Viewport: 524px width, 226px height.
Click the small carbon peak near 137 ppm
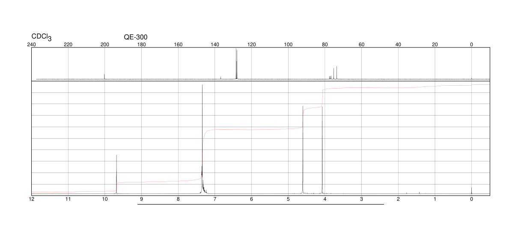[x=220, y=78]
